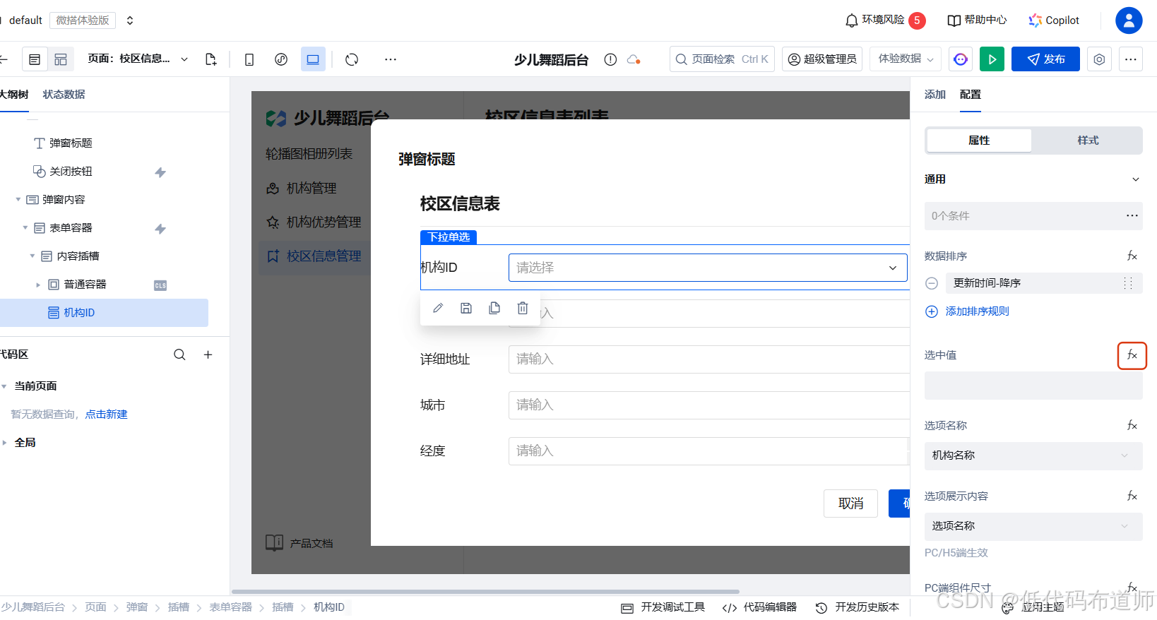This screenshot has width=1157, height=620.
Task: Click lightning event icon on 关闭按钮 row
Action: (x=160, y=172)
